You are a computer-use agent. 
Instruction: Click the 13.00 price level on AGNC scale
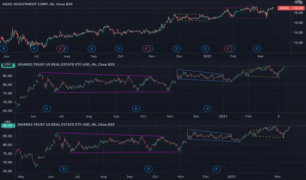click(298, 43)
